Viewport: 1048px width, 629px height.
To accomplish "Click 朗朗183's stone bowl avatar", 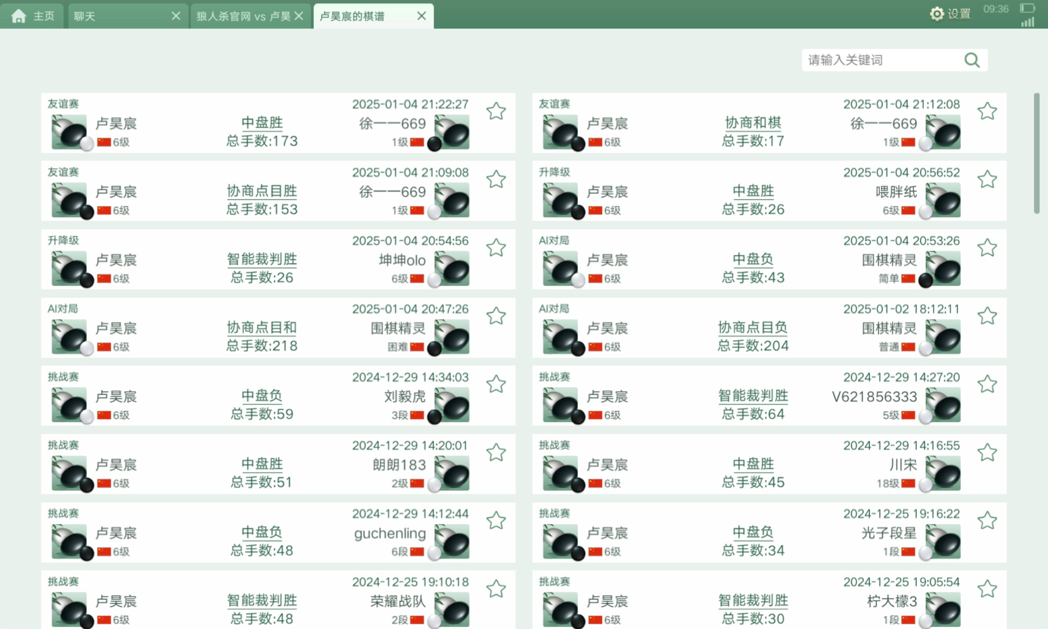I will click(x=452, y=473).
